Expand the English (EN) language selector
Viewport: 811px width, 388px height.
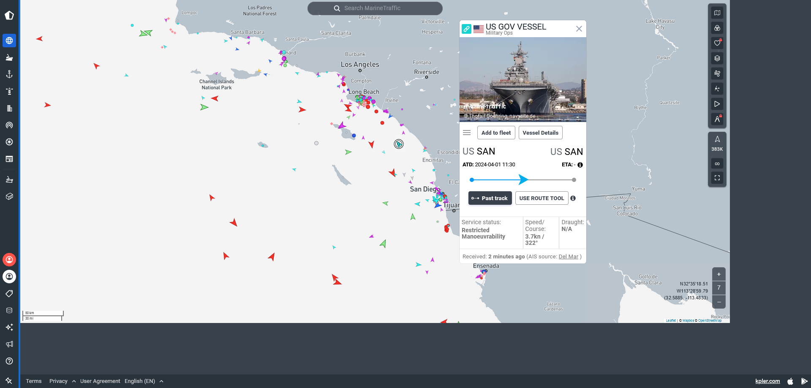tap(144, 381)
